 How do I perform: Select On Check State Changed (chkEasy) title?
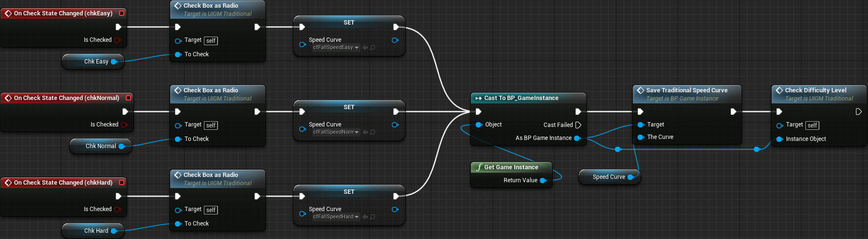63,13
